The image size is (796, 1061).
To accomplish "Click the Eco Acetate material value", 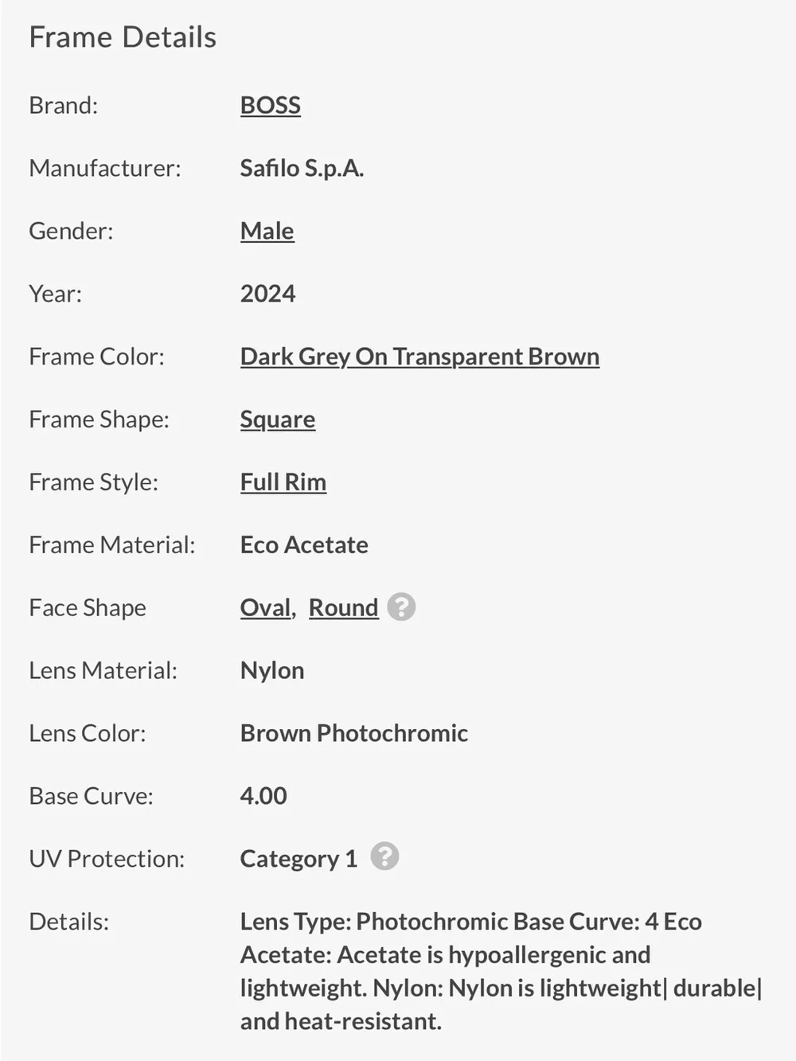I will pos(304,545).
